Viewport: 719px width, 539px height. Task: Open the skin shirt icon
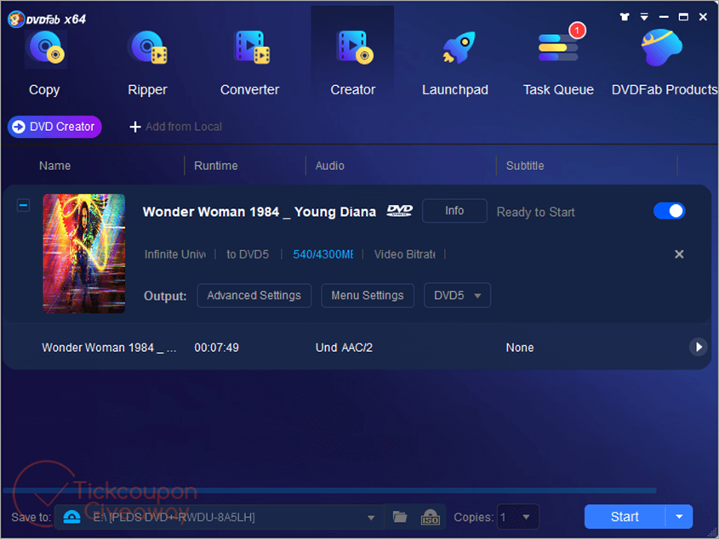(x=624, y=17)
